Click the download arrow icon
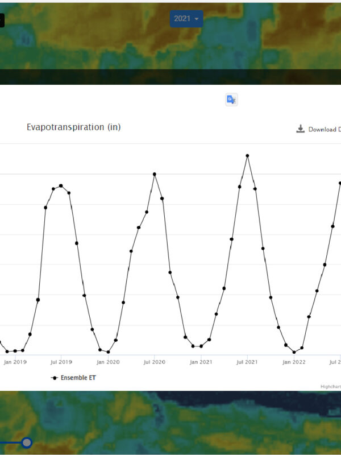Image resolution: width=341 pixels, height=455 pixels. click(301, 129)
